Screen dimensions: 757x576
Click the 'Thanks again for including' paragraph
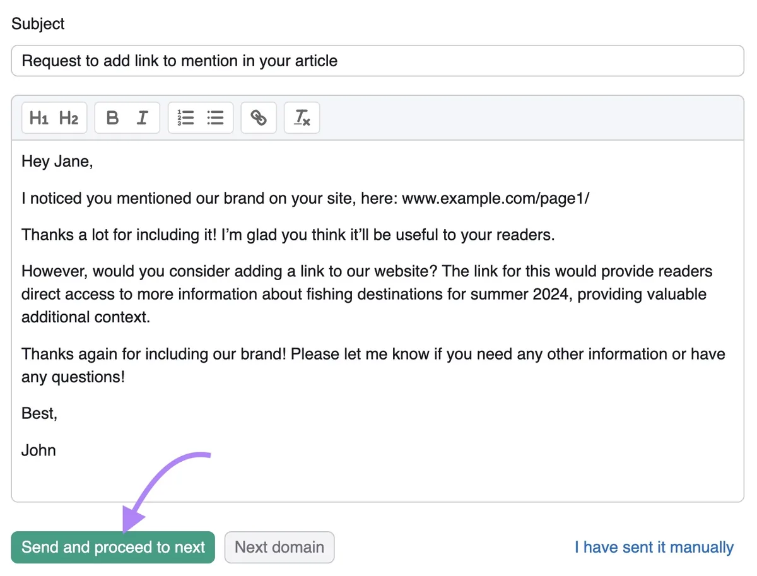pos(373,365)
